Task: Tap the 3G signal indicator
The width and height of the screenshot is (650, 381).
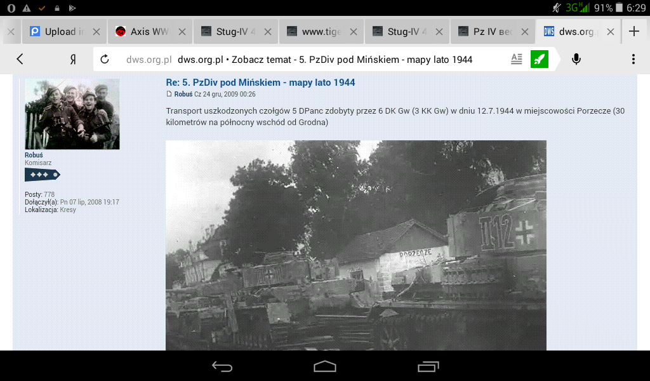Action: [x=578, y=8]
